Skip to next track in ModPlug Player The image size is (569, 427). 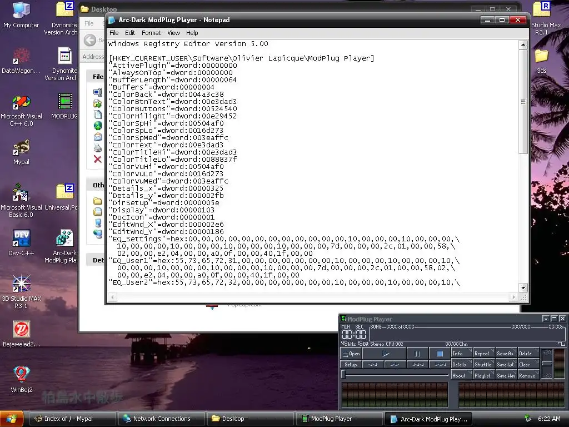pos(440,365)
